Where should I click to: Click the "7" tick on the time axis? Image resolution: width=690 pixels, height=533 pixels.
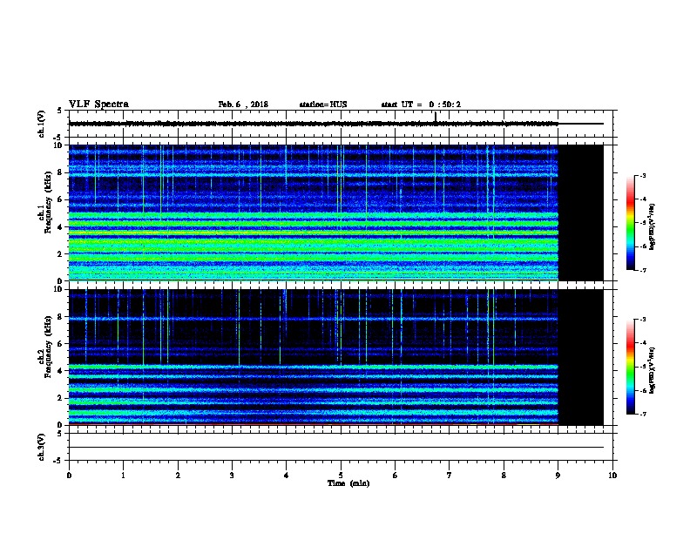coord(450,475)
